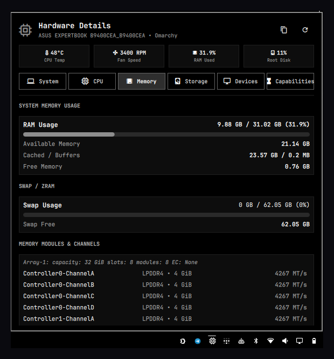Open the Storage tab
This screenshot has height=359, width=334.
pyautogui.click(x=191, y=82)
